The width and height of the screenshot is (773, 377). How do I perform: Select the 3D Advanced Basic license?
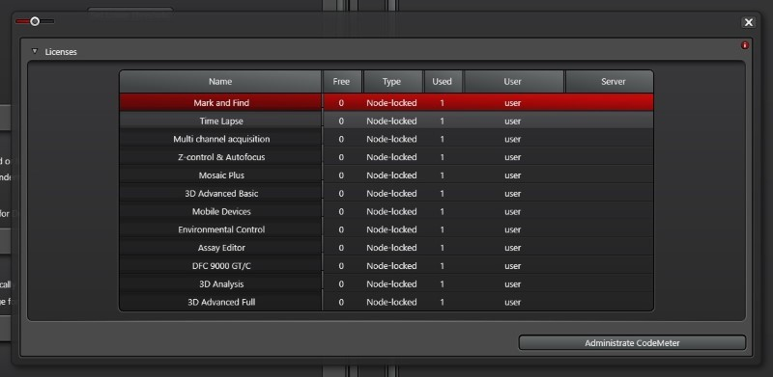[386, 194]
